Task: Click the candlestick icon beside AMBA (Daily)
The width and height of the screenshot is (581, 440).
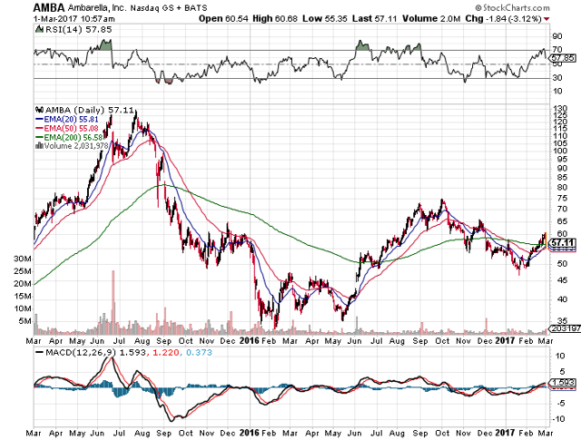Action: (39, 110)
